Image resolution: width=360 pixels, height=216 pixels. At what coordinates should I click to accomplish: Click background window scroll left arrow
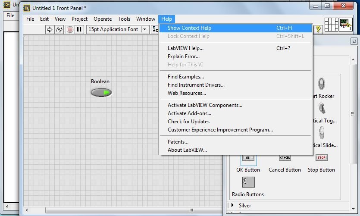(7, 207)
